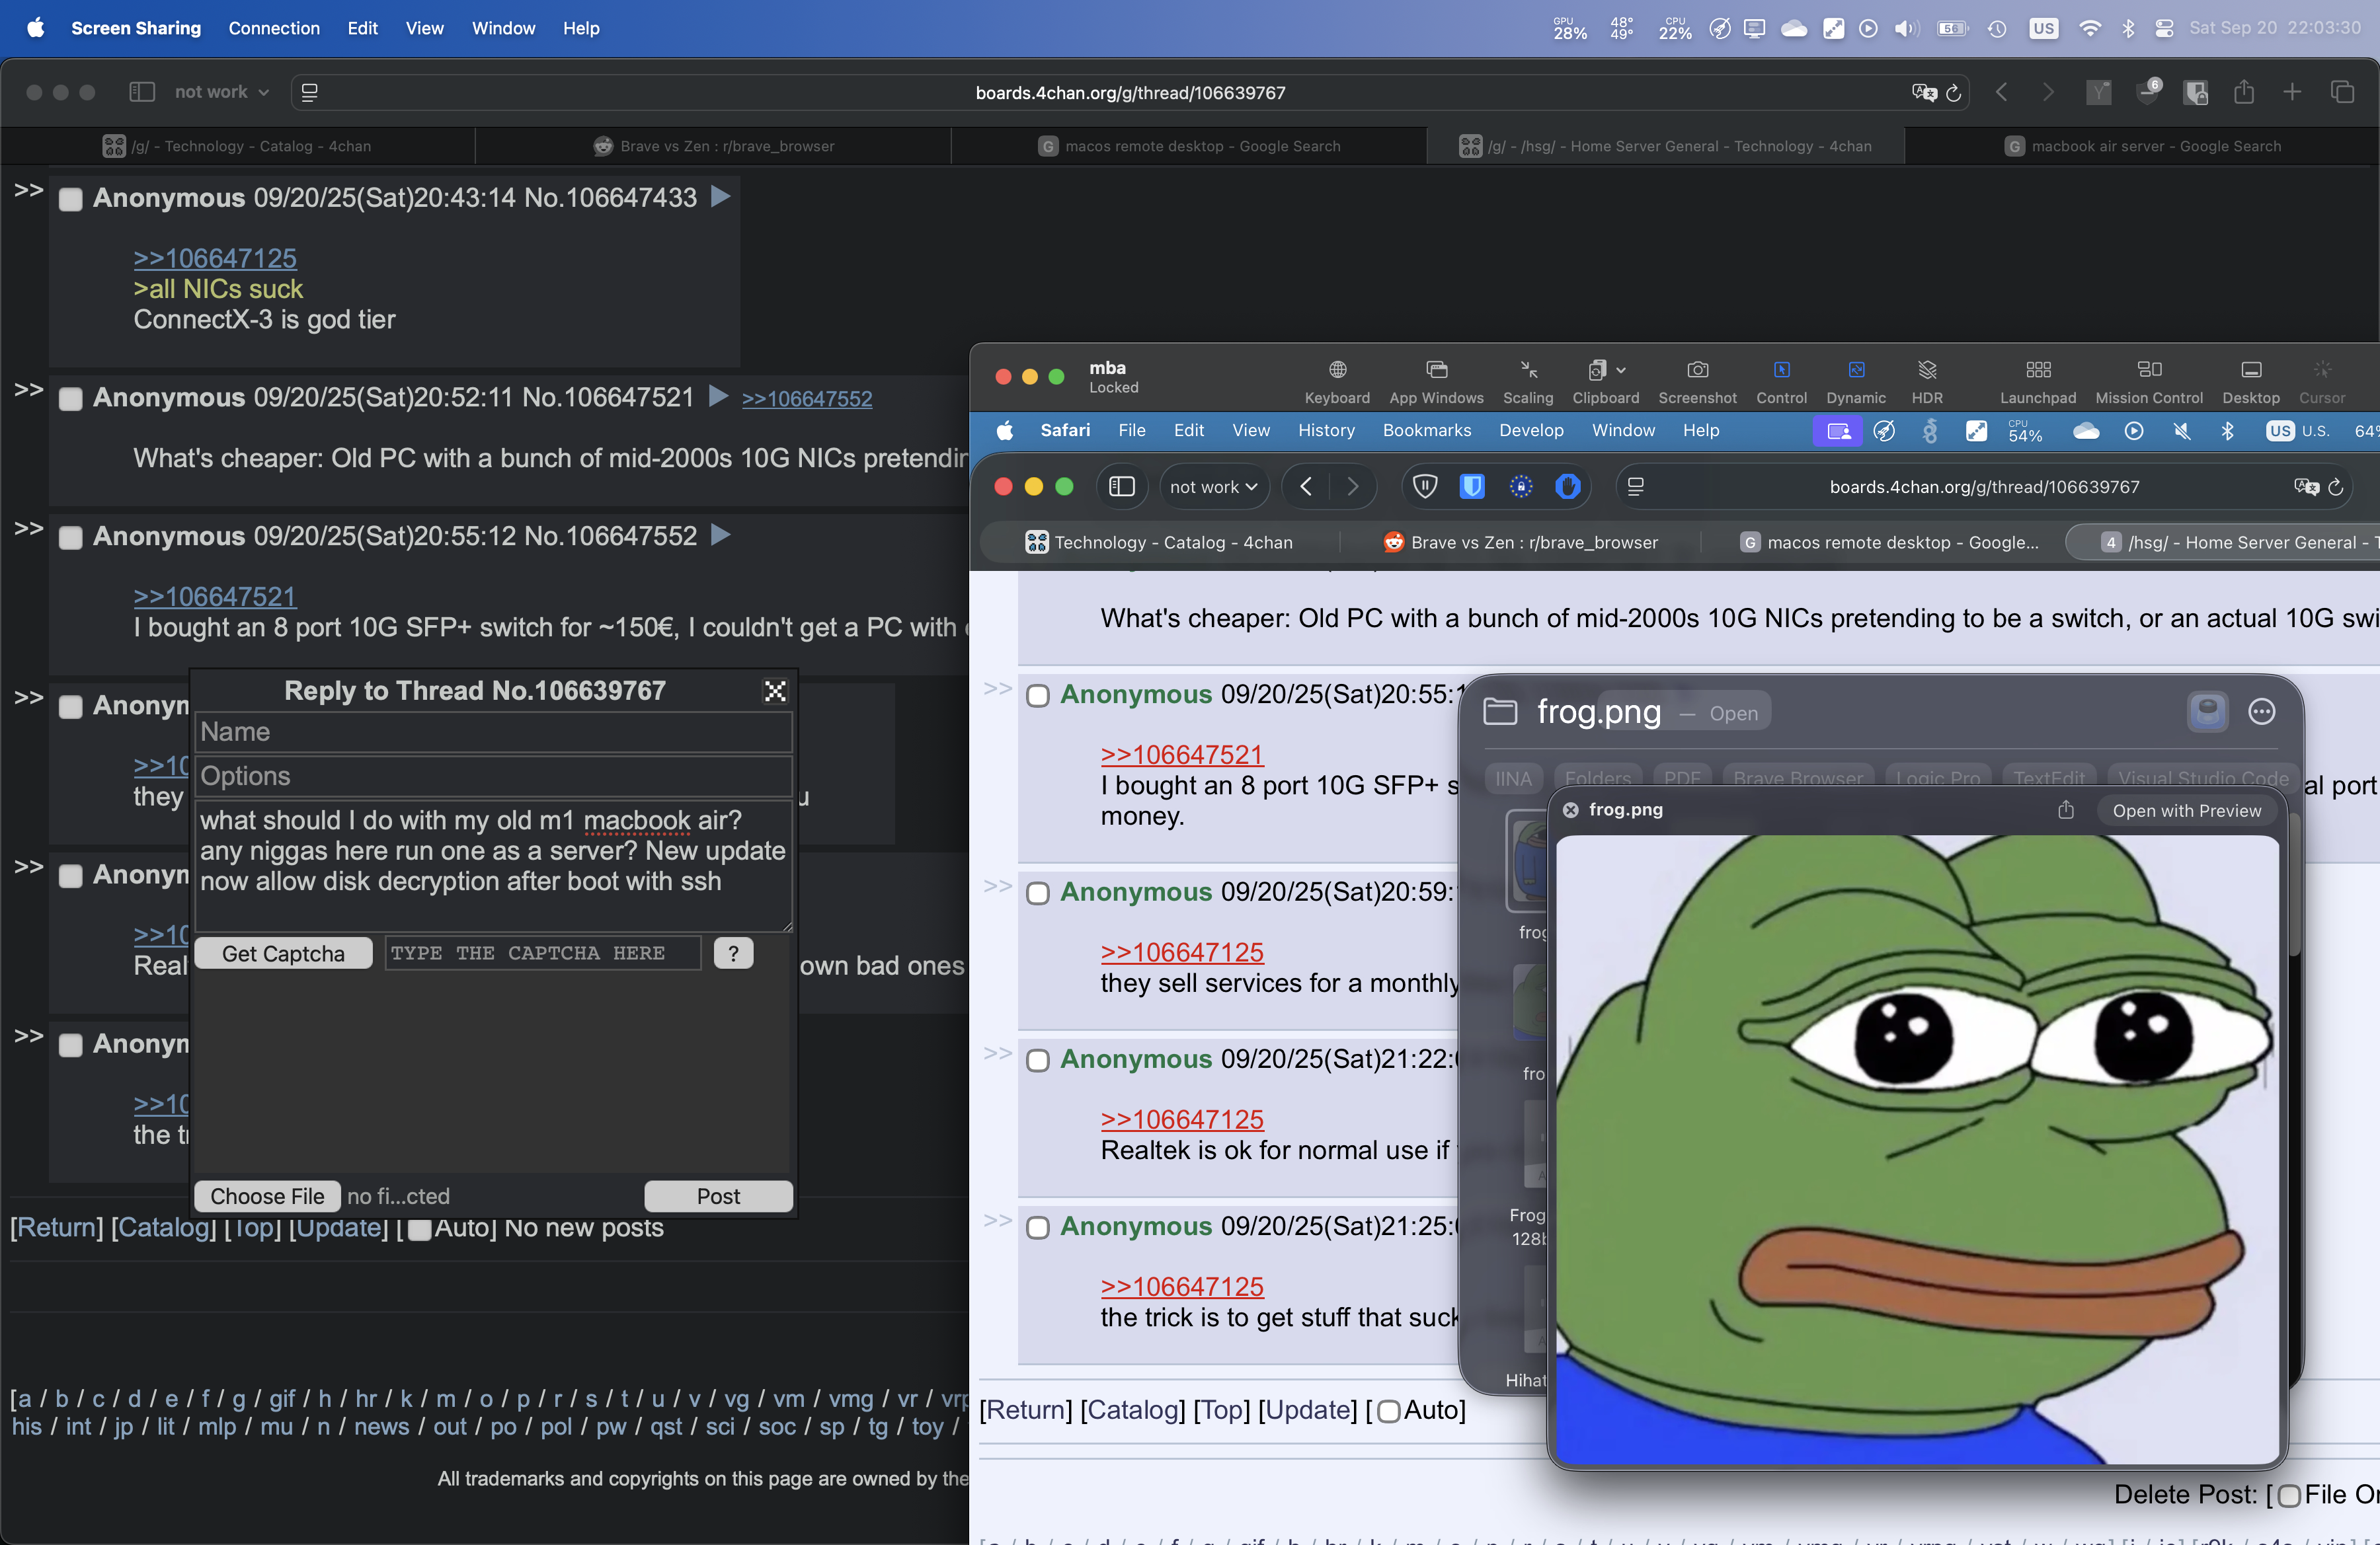2380x1545 pixels.
Task: Open captcha help question mark
Action: [x=733, y=954]
